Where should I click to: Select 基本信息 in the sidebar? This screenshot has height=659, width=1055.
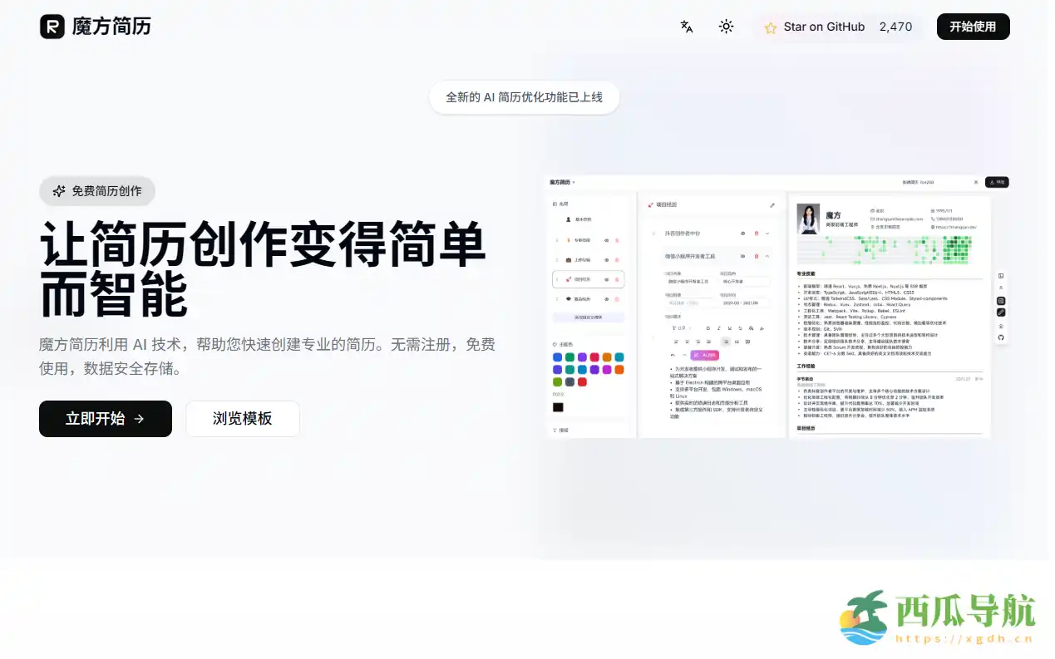tap(581, 220)
